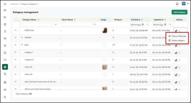Open more options for Bear row
Screen dimensions: 191x103
coord(179,46)
